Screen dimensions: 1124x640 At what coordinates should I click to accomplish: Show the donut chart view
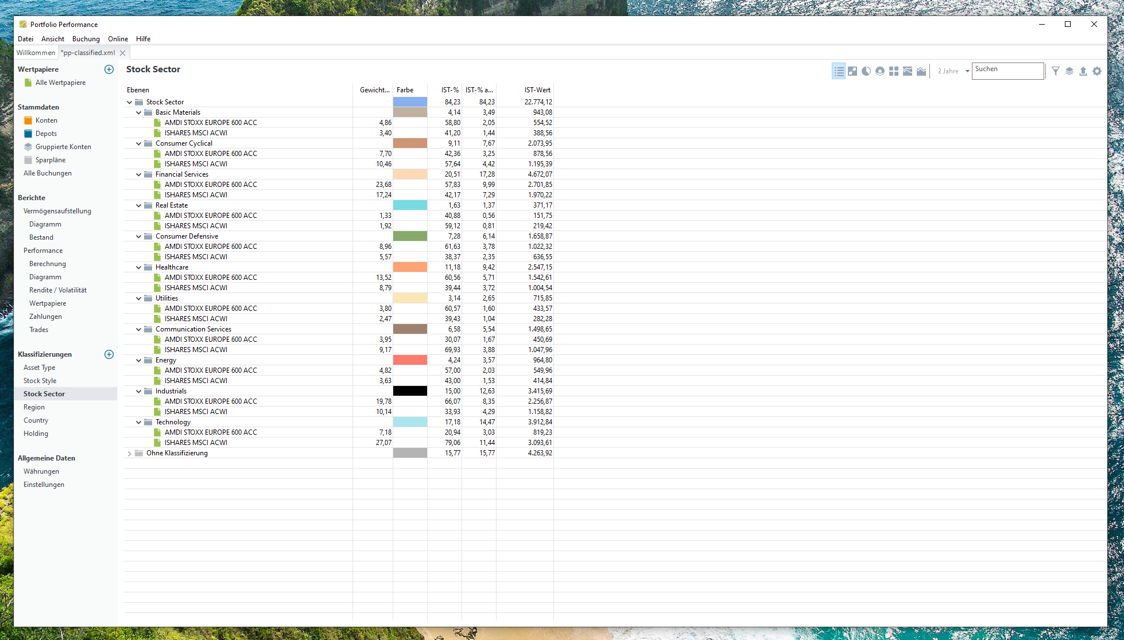click(880, 71)
